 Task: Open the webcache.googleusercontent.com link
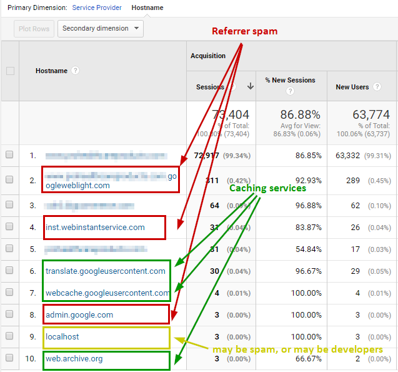107,293
